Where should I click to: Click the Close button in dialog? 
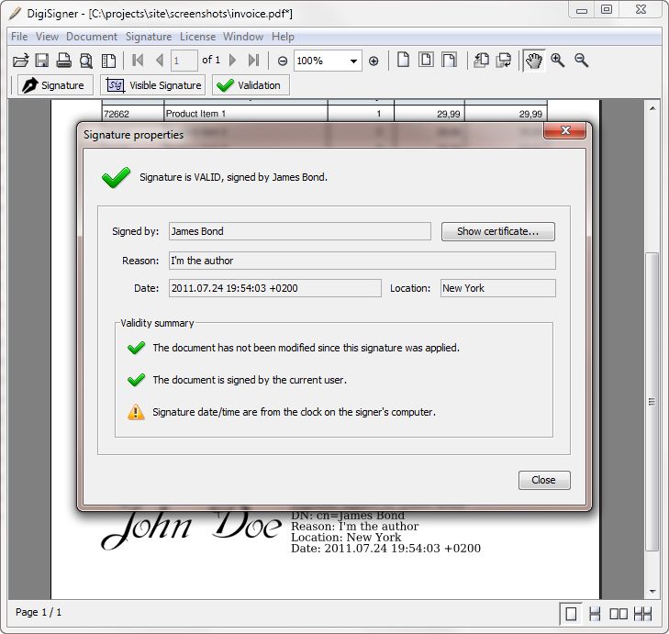(544, 481)
